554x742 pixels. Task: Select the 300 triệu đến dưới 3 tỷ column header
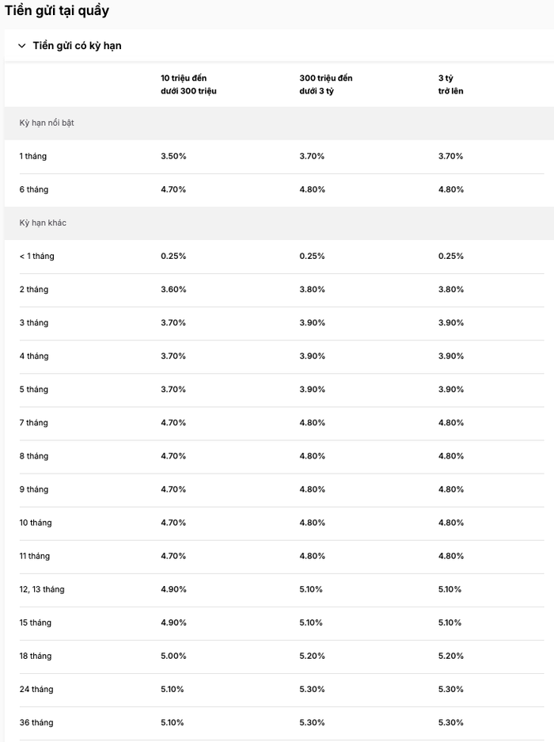click(x=325, y=84)
